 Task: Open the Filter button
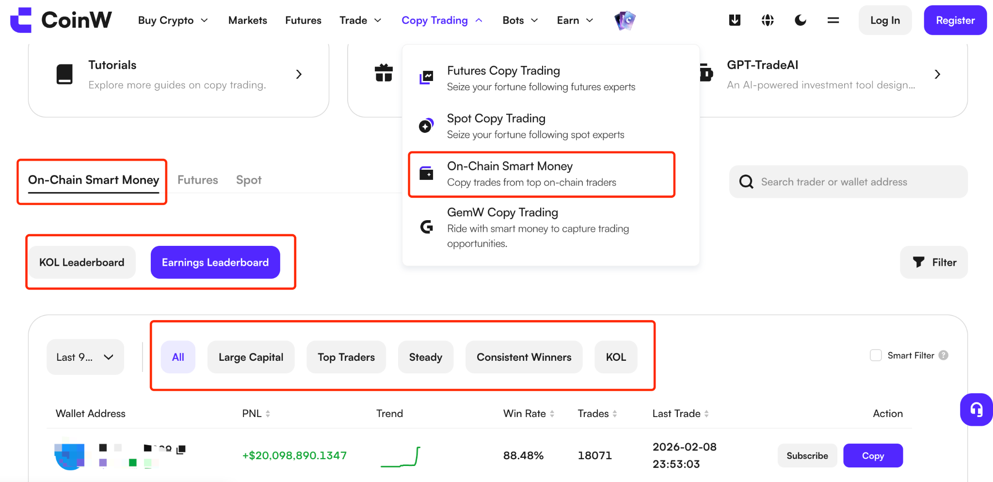pos(934,262)
